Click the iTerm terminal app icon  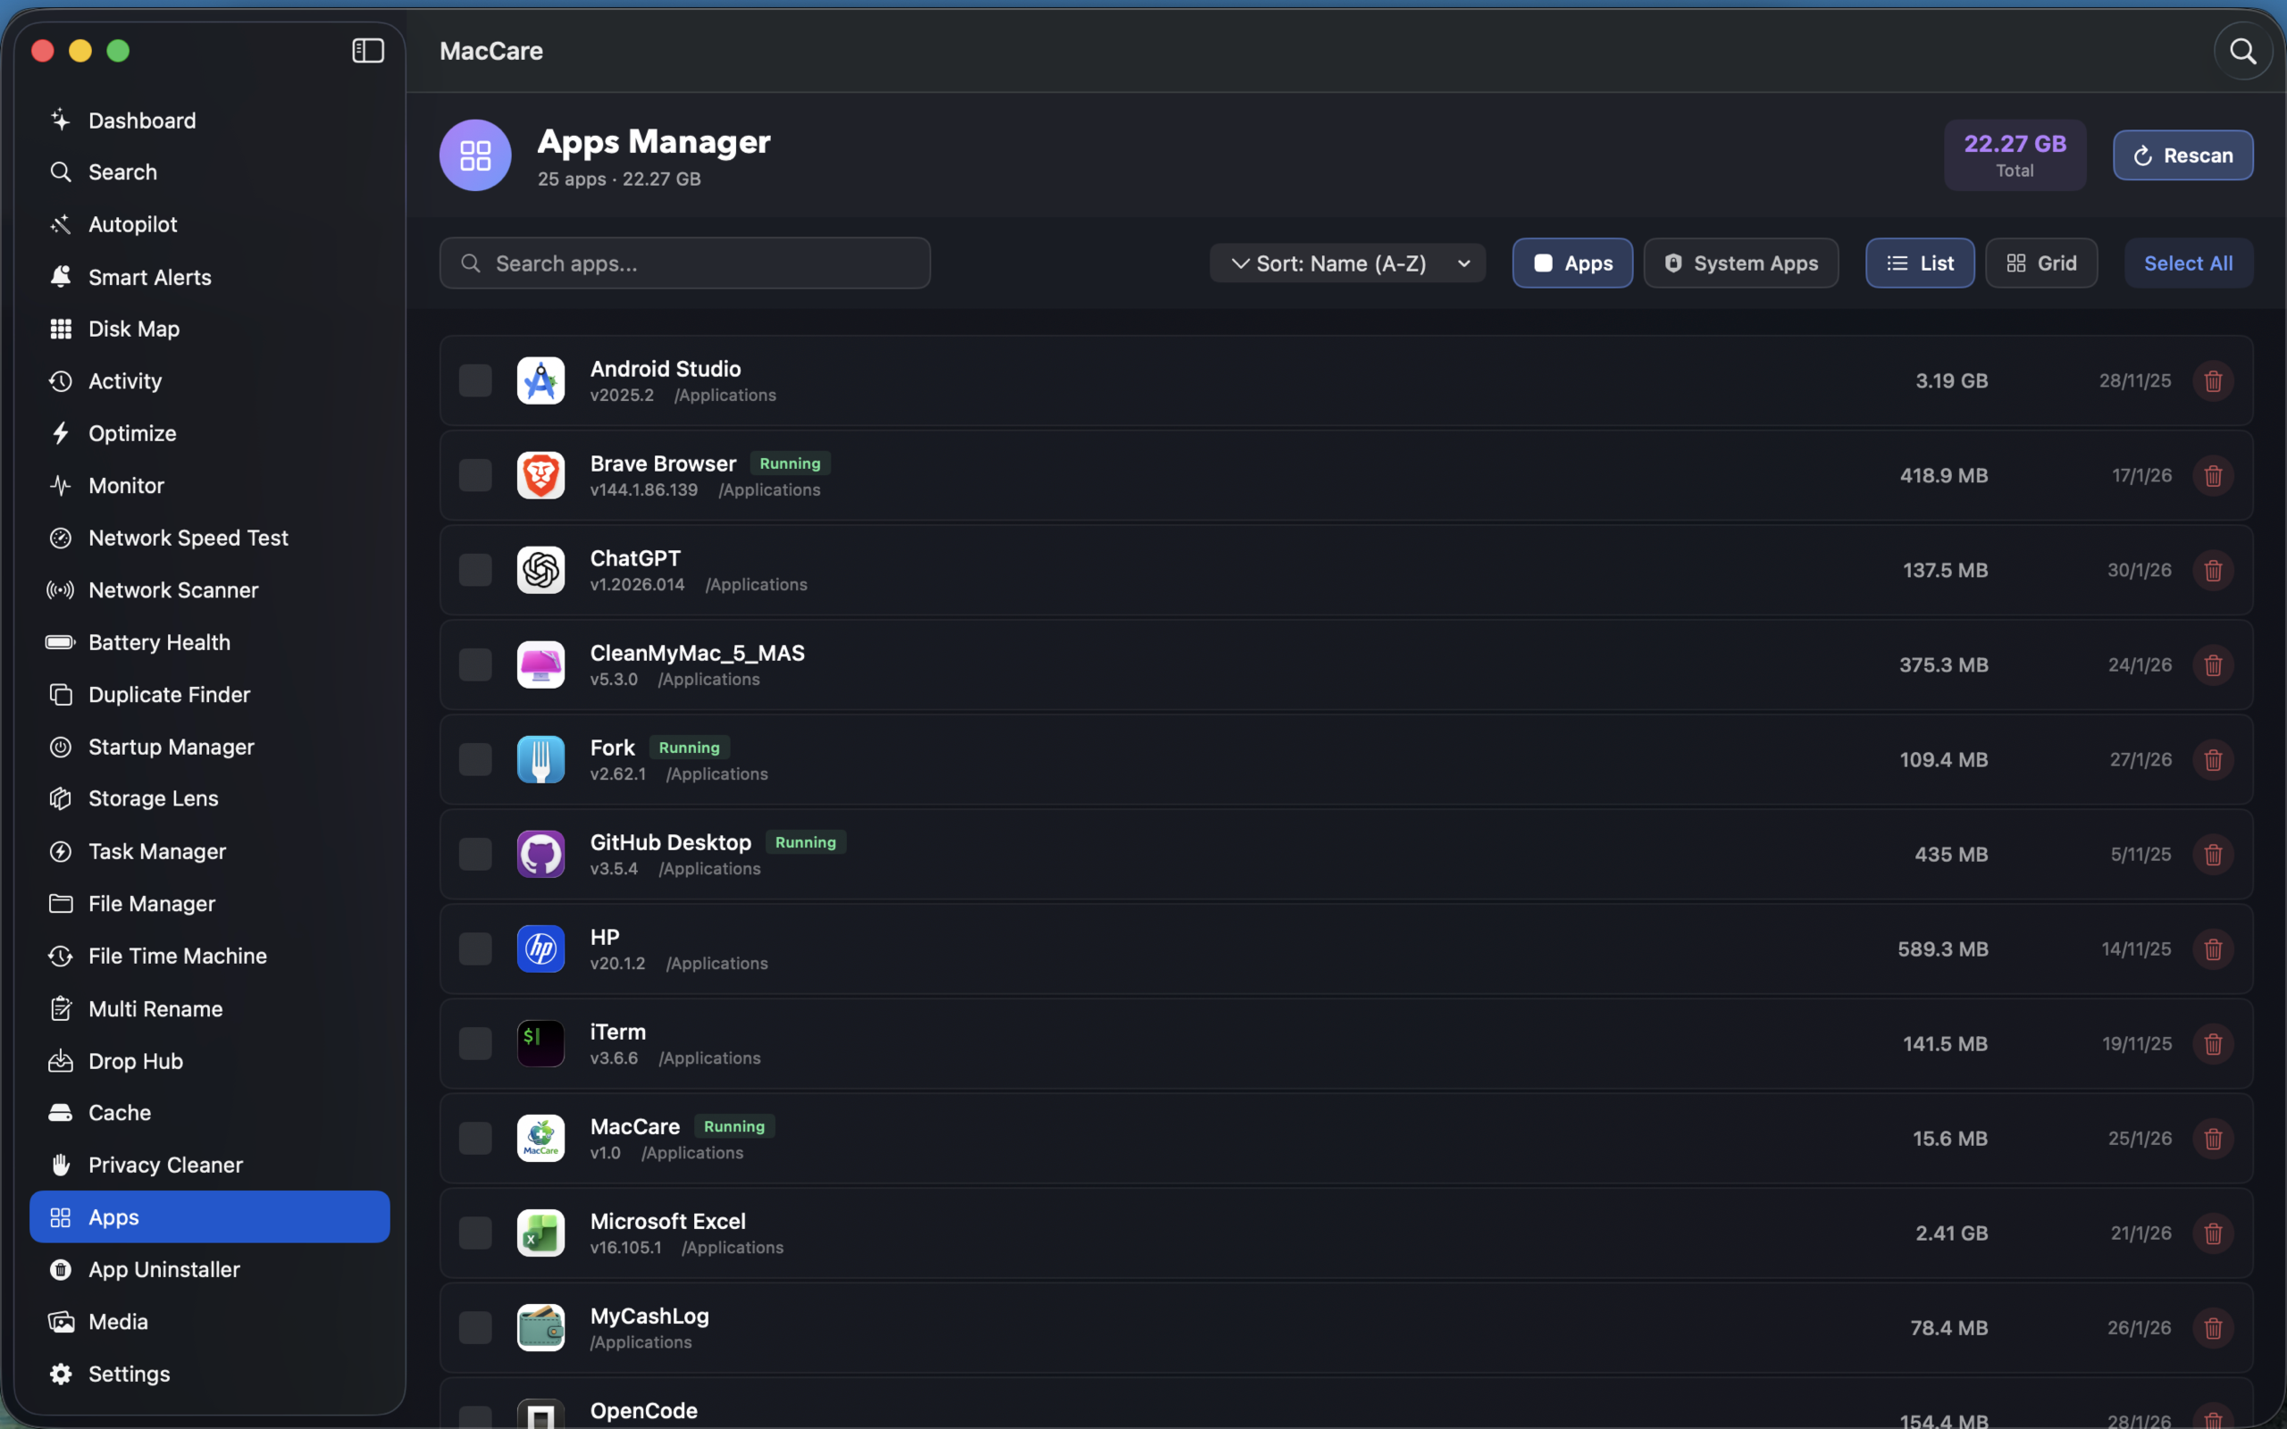[x=540, y=1043]
